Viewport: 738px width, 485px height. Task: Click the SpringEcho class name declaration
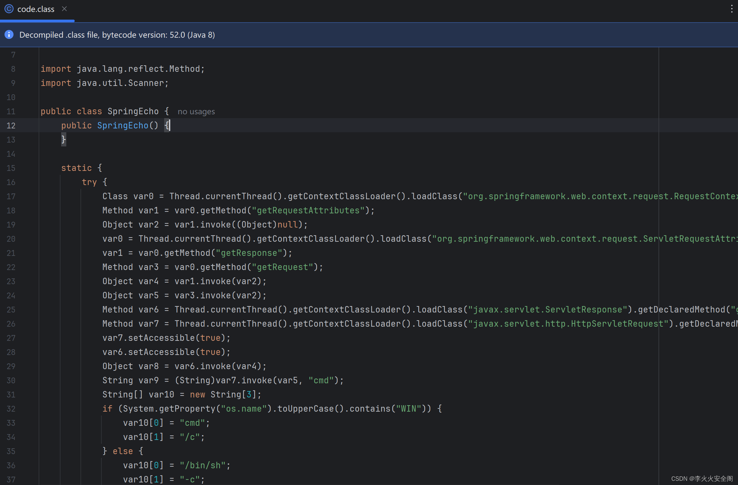click(x=133, y=111)
